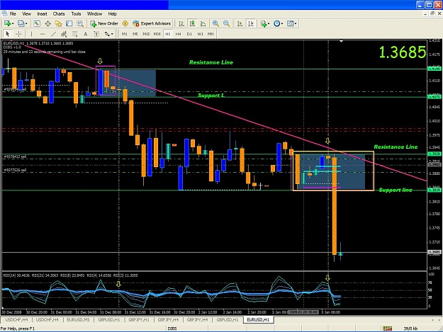The width and height of the screenshot is (443, 332).
Task: Click the application icon beside File
Action: [x=4, y=13]
